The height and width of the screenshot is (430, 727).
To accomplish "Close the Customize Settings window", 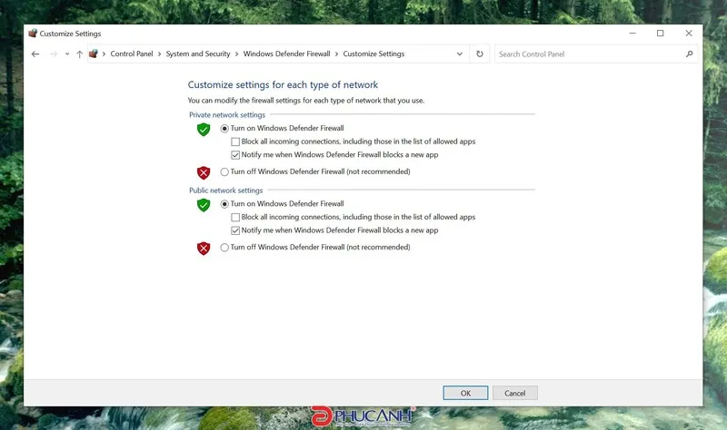I will point(689,34).
